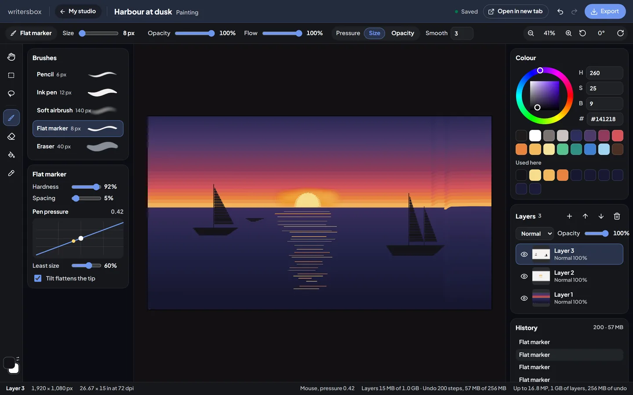Click the Flat marker tool button in top bar

coord(31,33)
